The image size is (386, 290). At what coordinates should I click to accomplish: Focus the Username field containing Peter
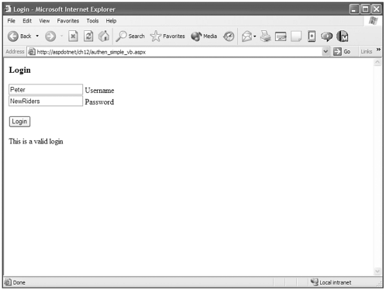coord(46,89)
